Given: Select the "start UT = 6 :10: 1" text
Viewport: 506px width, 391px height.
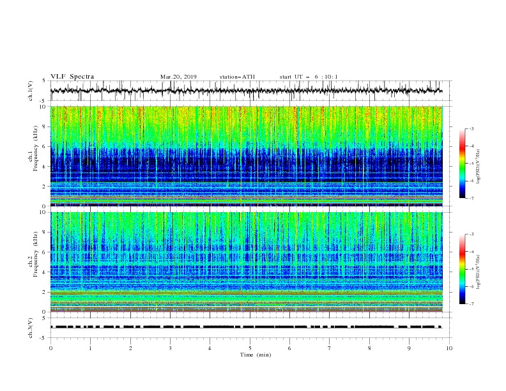Looking at the screenshot, I should pos(309,77).
